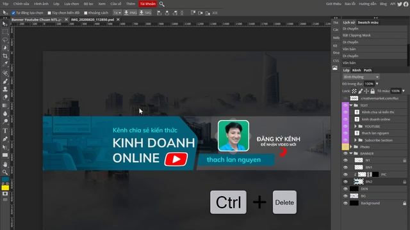Enable 'Khoảng cách' checkbox
This screenshot has height=230, width=410.
[85, 13]
